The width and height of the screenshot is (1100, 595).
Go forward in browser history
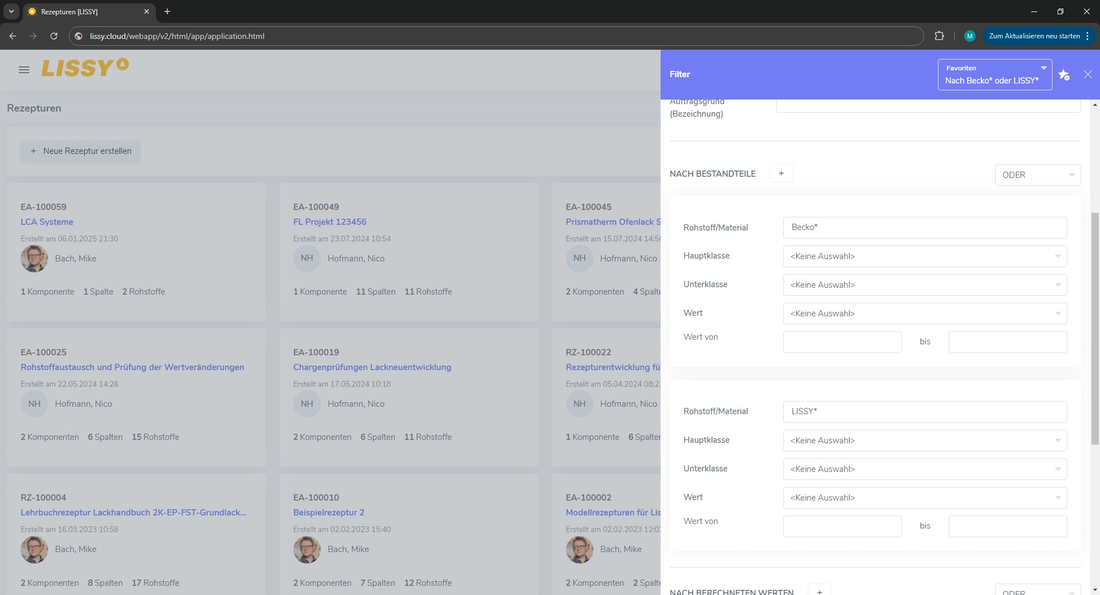33,36
